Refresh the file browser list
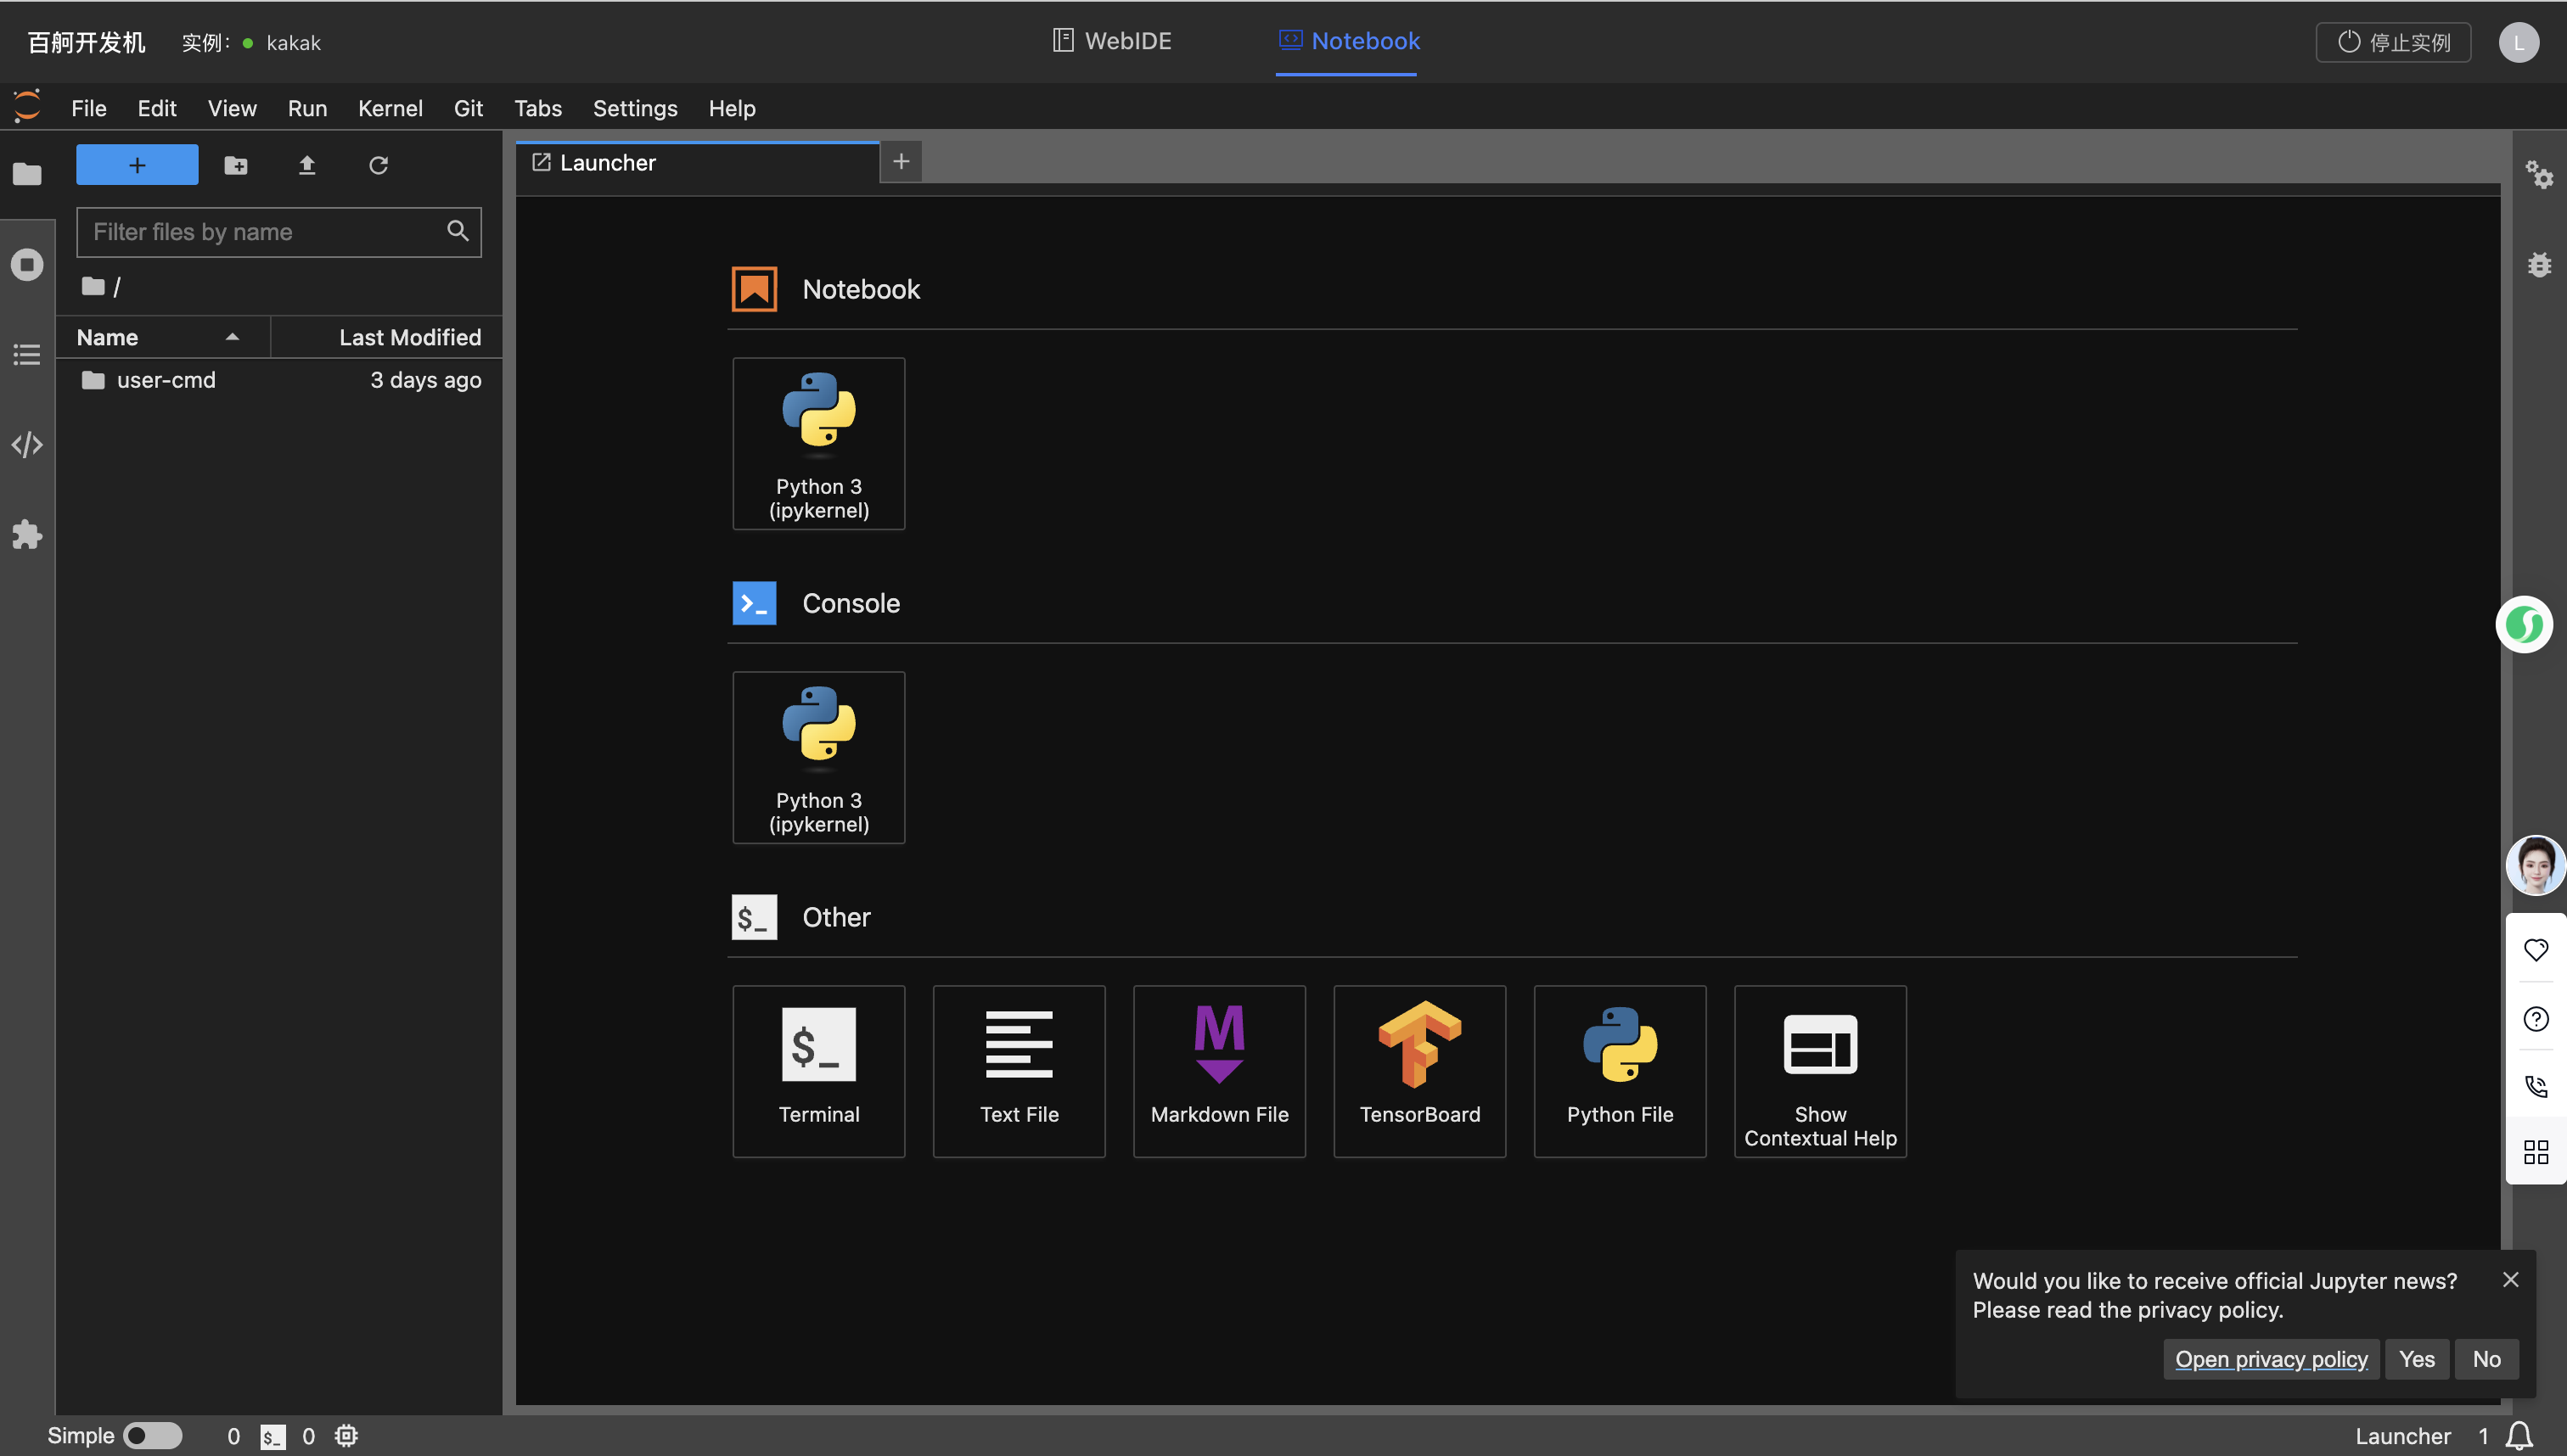 point(378,165)
